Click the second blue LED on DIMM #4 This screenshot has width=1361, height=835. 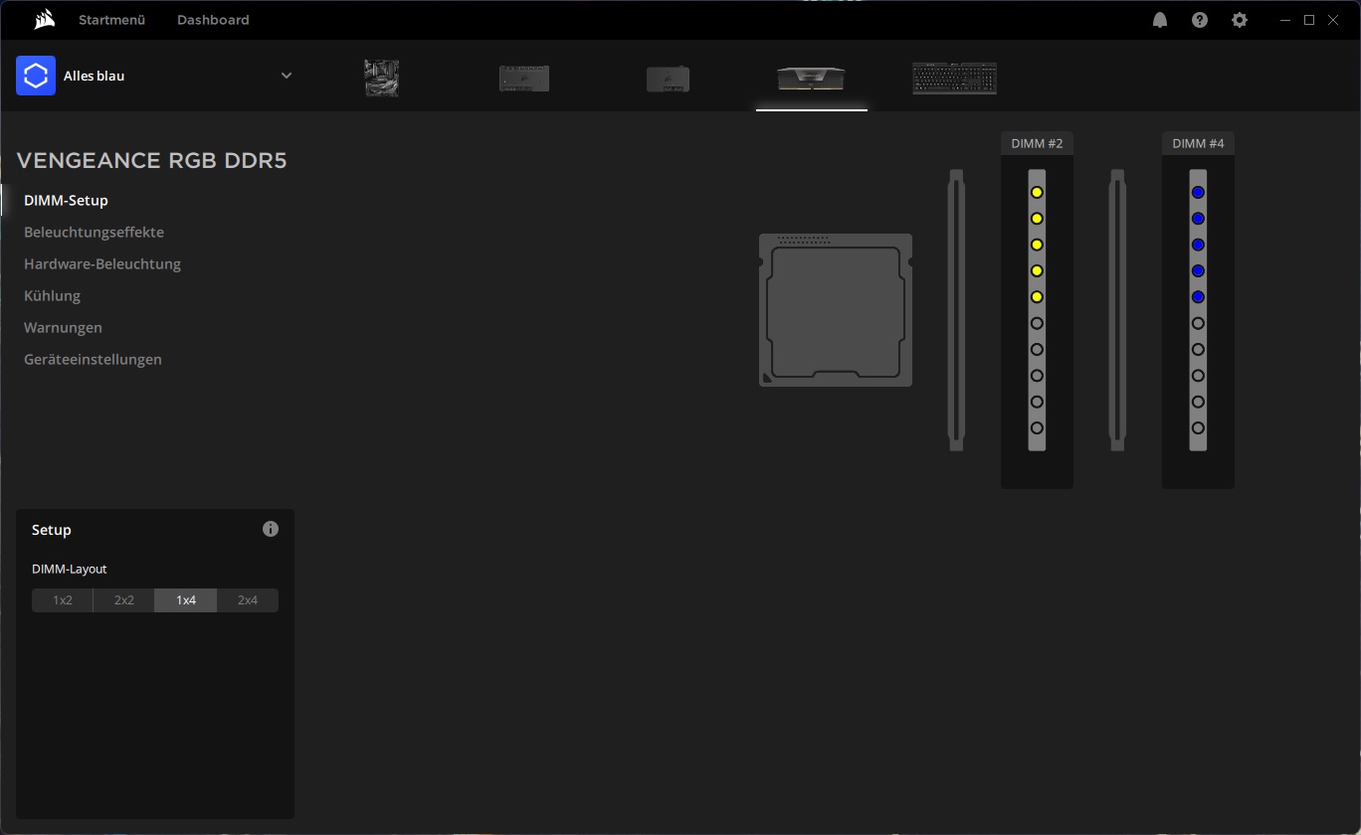[x=1198, y=219]
